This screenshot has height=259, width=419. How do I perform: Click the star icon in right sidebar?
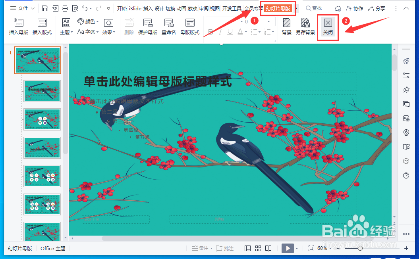pyautogui.click(x=406, y=90)
